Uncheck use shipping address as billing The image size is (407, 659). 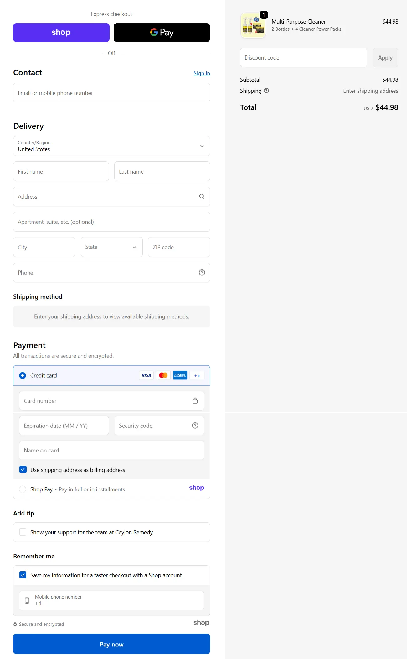23,469
